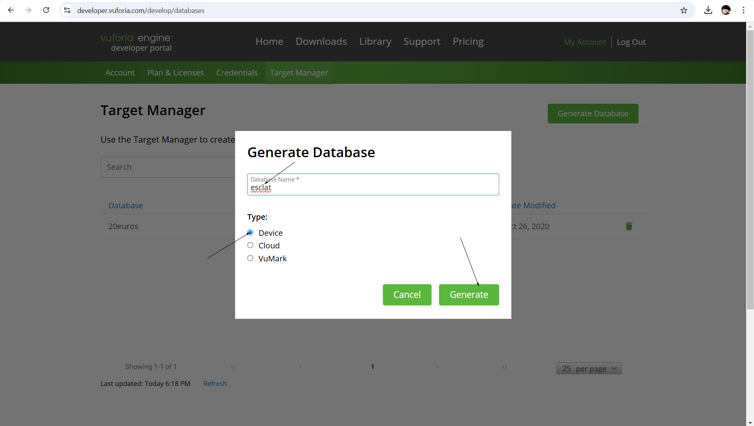Switch to Plan & Licenses tab
The height and width of the screenshot is (426, 754).
[x=175, y=73]
